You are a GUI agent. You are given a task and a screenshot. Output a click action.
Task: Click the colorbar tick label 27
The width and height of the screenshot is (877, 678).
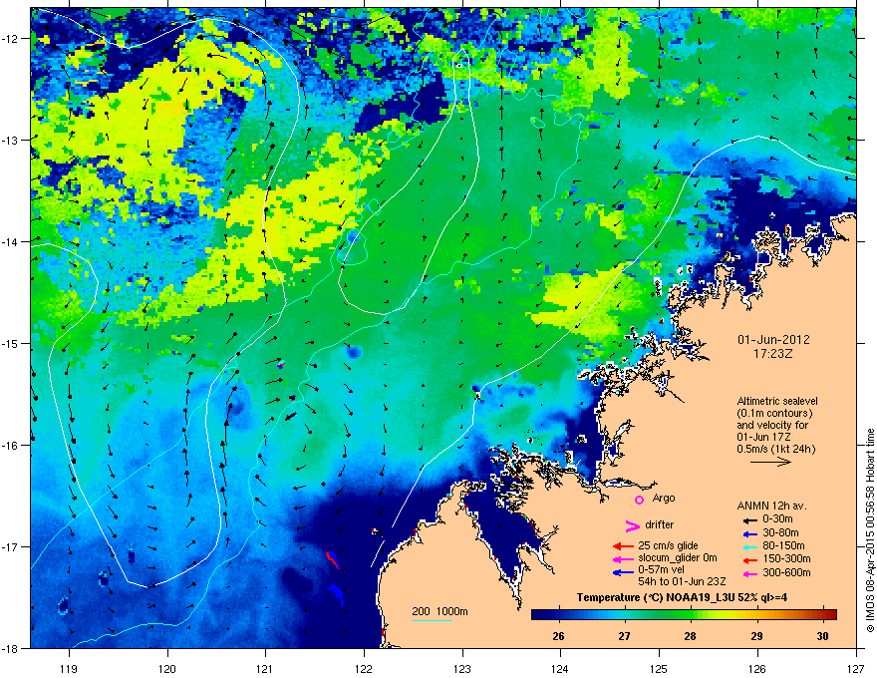(x=624, y=636)
